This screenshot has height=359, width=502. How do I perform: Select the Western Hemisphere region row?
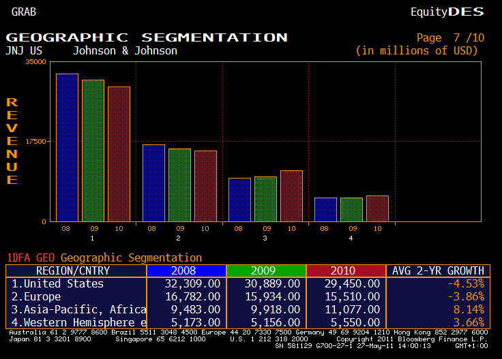tap(78, 322)
